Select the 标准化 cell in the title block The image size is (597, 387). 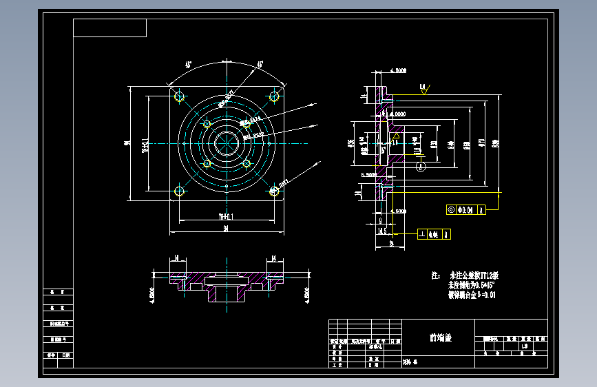pyautogui.click(x=375, y=347)
